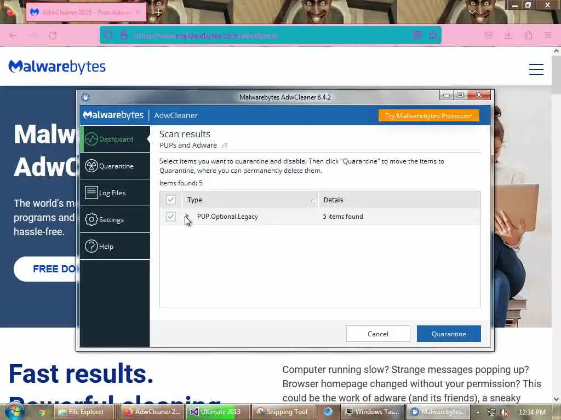Click the info icon next to PUPs and Adware

[225, 145]
